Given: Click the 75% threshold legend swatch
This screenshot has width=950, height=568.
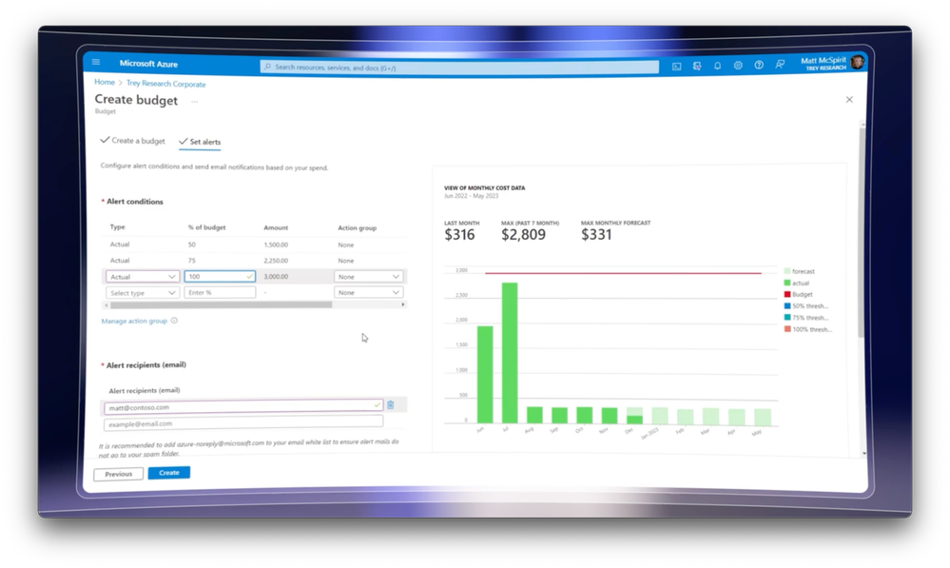Looking at the screenshot, I should (x=787, y=317).
